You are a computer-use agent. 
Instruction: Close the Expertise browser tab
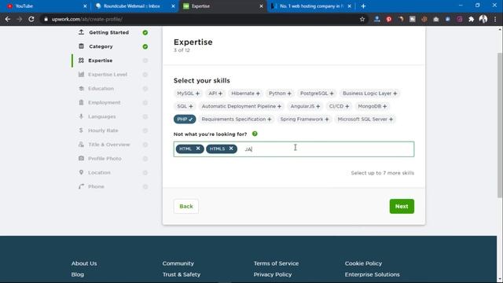(x=261, y=6)
